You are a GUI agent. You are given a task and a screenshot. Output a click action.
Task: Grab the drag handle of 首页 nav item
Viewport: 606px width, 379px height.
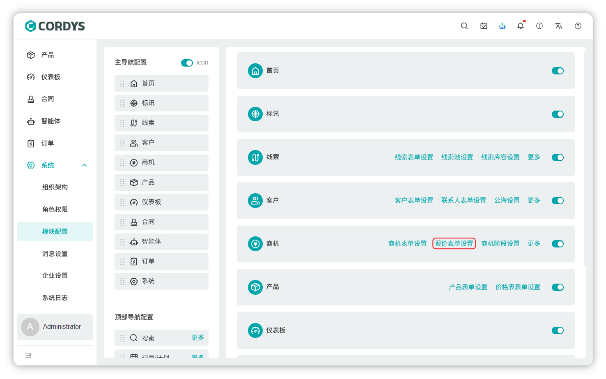(x=122, y=83)
